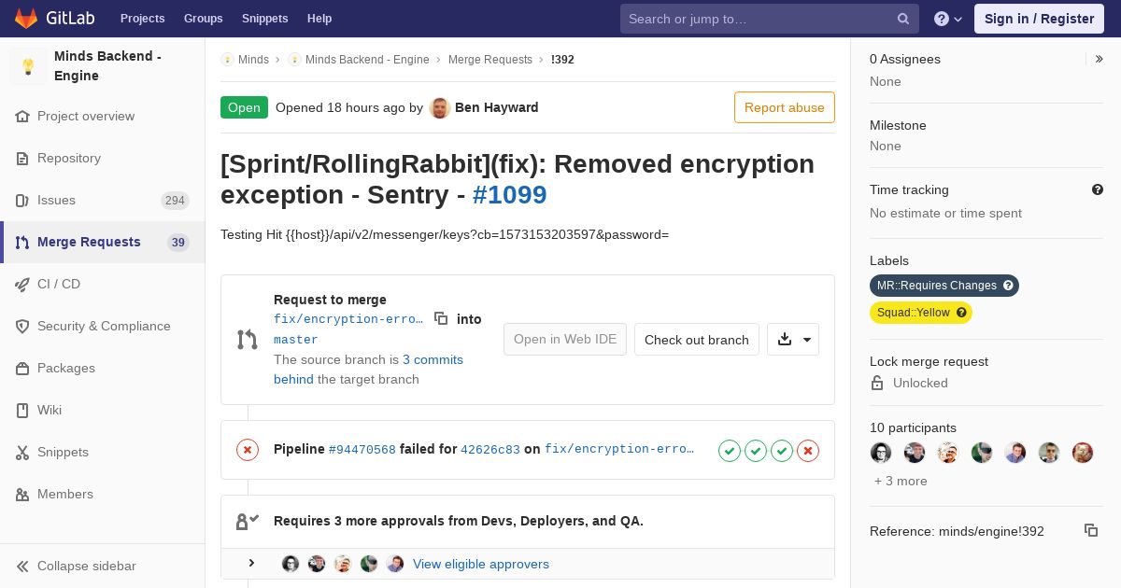The image size is (1121, 588).
Task: Open the Issues sidebar item
Action: click(x=56, y=200)
